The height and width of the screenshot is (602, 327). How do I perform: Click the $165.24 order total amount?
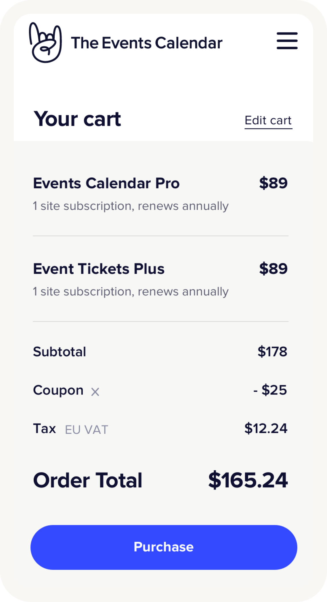click(248, 480)
